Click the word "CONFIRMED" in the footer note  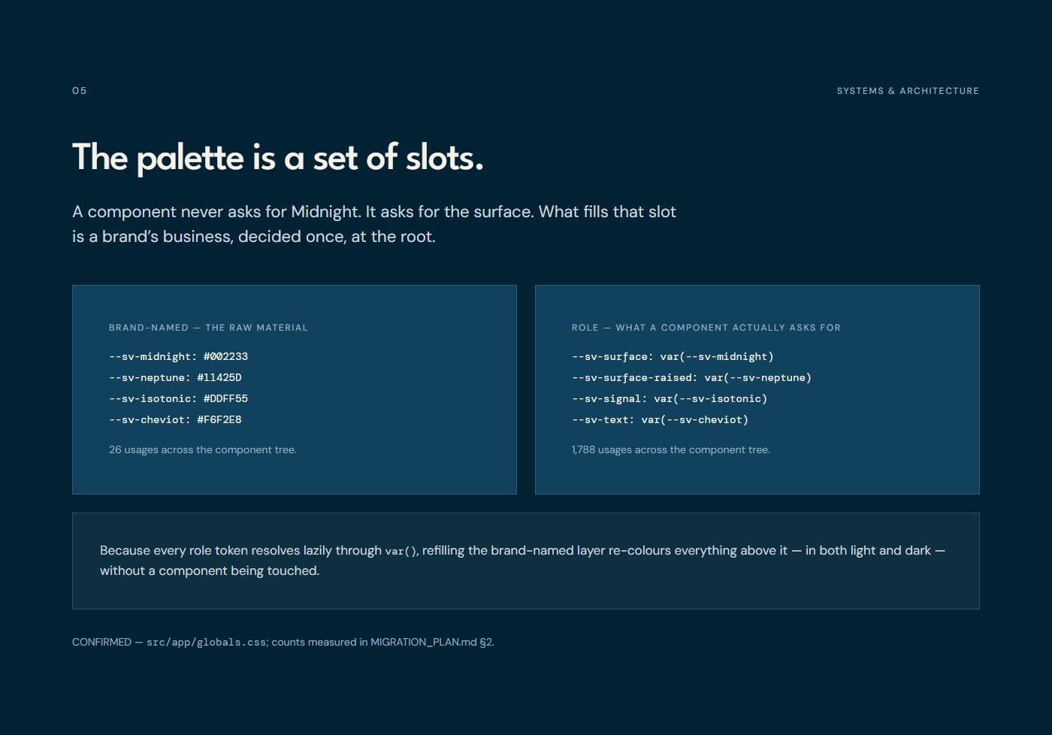point(101,643)
